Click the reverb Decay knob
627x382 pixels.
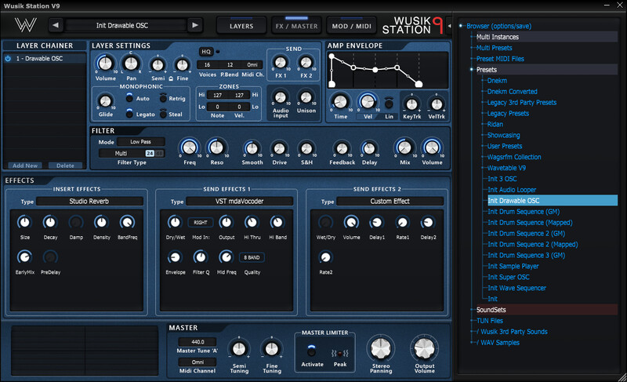coord(50,222)
